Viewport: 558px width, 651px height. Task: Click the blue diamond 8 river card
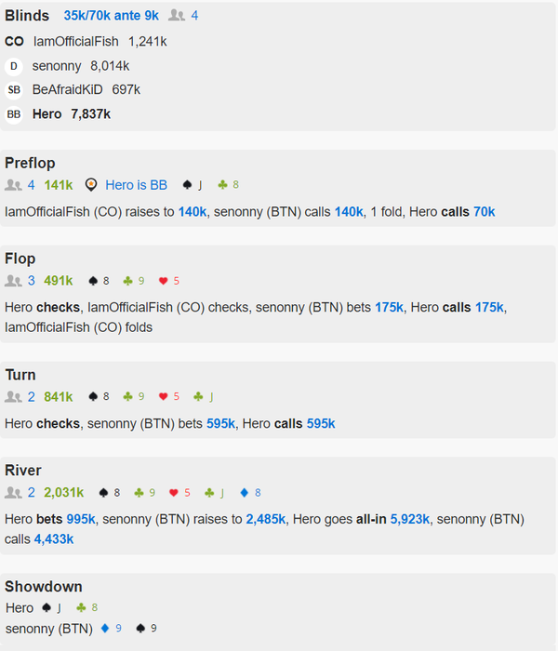pyautogui.click(x=251, y=493)
